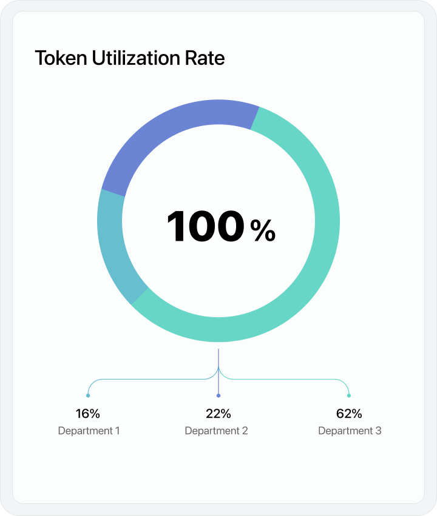Click the purple dot above 22%
The image size is (437, 516).
tap(218, 395)
